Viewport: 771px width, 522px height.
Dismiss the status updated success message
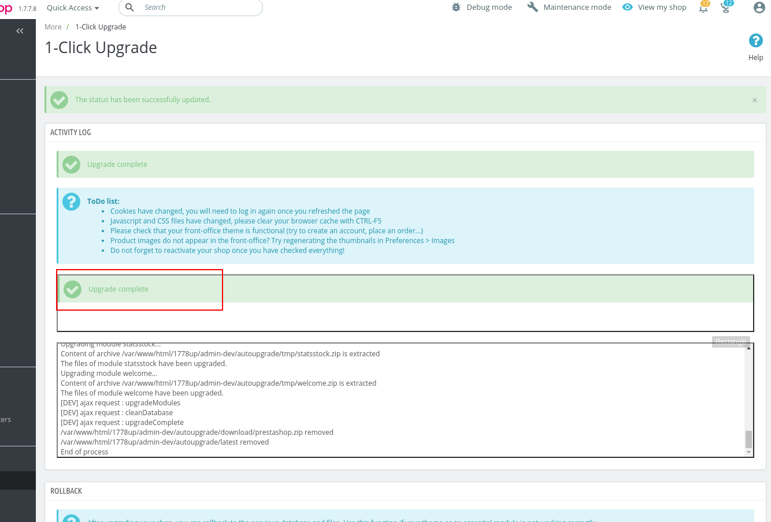[754, 100]
